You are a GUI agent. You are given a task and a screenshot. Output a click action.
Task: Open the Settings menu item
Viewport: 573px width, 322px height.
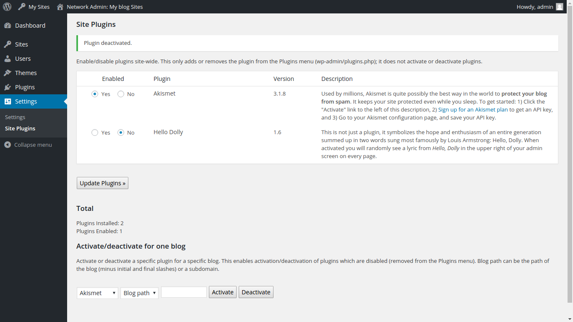(34, 101)
